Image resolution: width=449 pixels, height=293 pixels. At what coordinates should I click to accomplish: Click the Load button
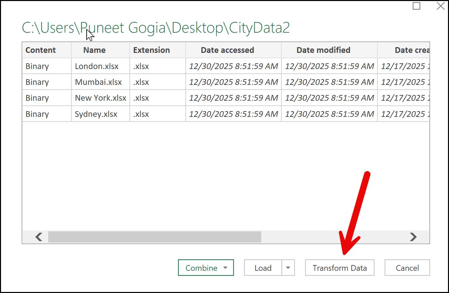click(x=263, y=268)
